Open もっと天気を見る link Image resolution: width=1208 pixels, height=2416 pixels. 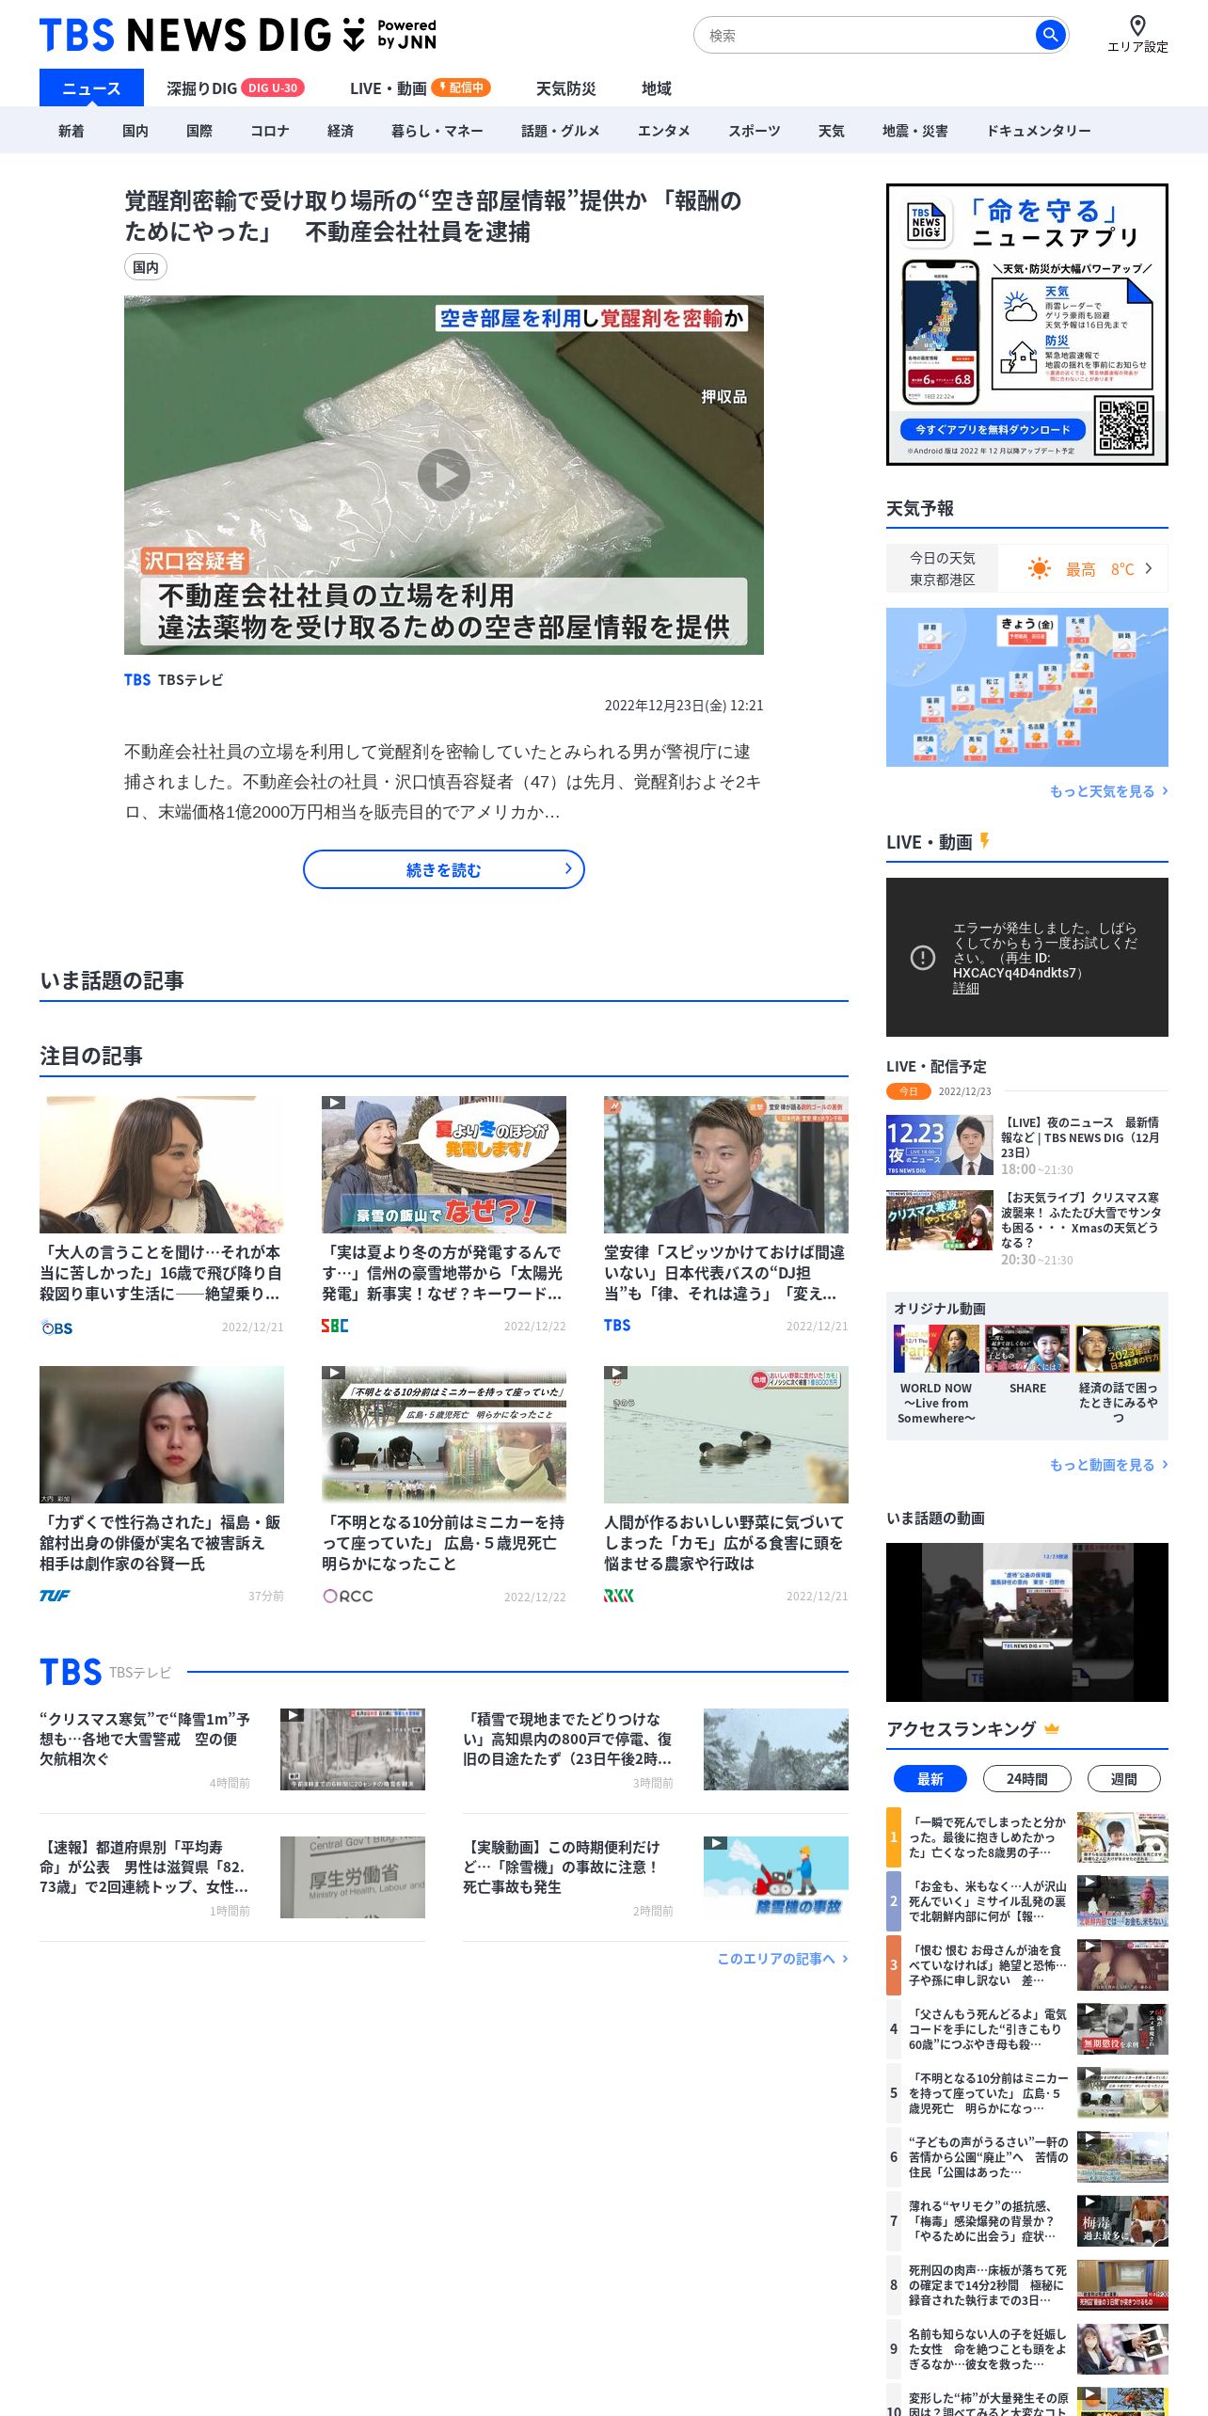[x=1108, y=791]
